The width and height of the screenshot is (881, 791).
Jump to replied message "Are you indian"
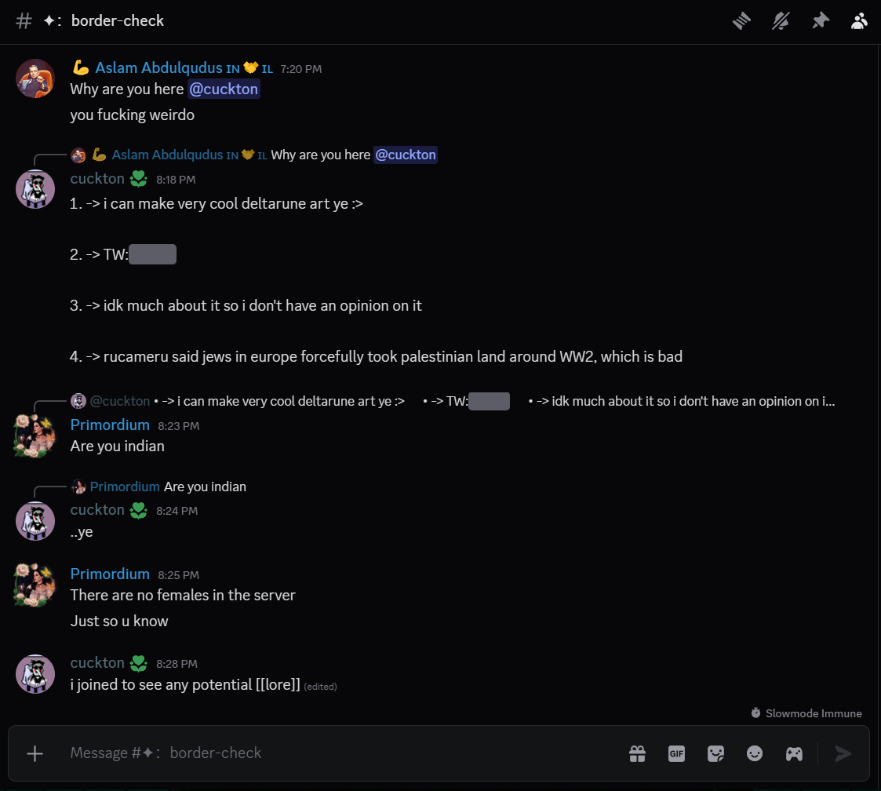(x=204, y=487)
